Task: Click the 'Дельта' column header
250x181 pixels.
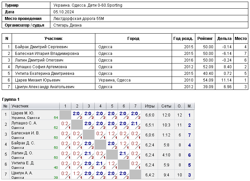Action: (224, 39)
